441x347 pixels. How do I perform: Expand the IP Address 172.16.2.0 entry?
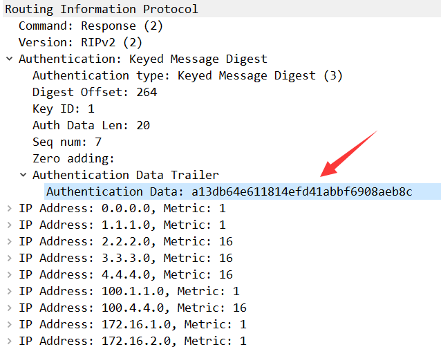[x=9, y=341]
